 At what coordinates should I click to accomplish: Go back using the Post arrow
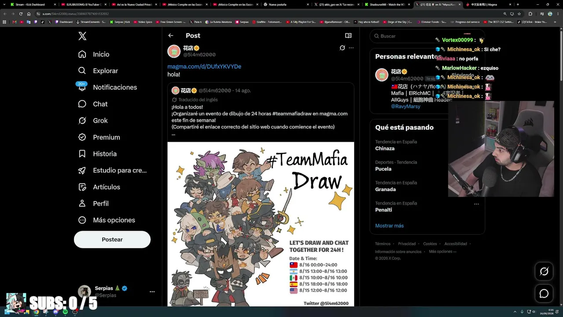tap(171, 36)
